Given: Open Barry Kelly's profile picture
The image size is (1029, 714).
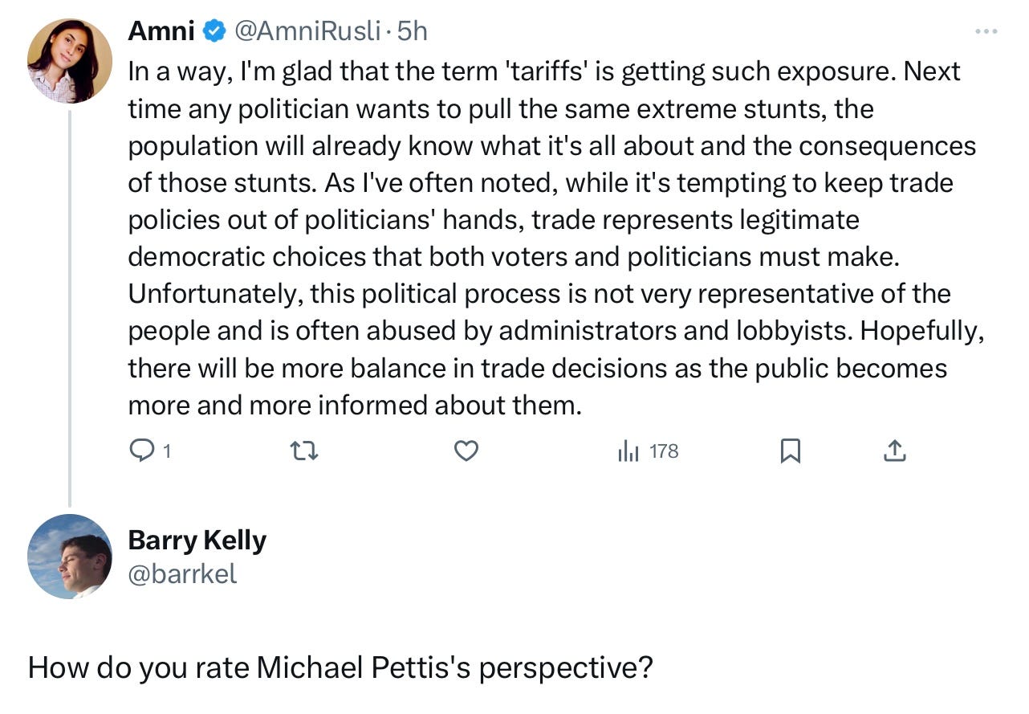Looking at the screenshot, I should 70,556.
